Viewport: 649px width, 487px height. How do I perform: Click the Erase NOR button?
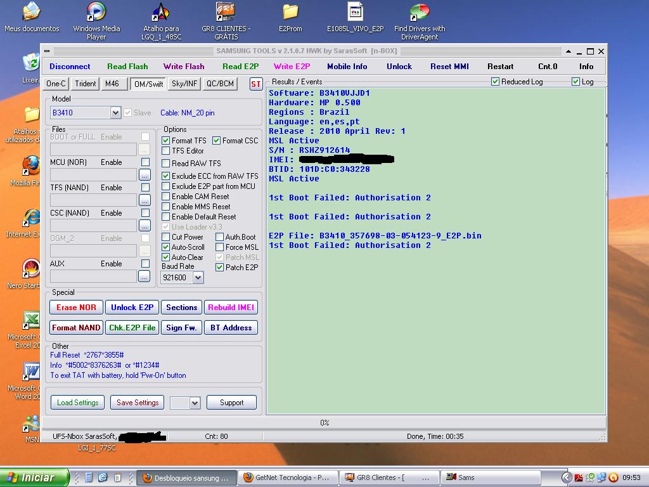(x=76, y=308)
